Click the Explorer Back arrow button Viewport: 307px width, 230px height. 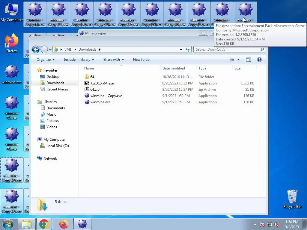36,49
